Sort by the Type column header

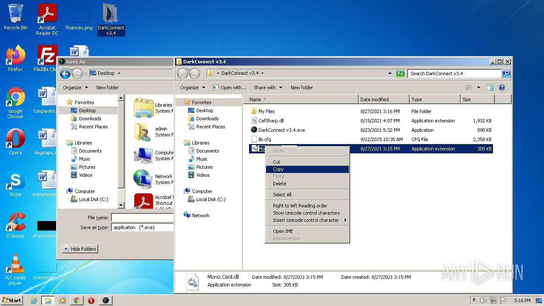tap(435, 99)
